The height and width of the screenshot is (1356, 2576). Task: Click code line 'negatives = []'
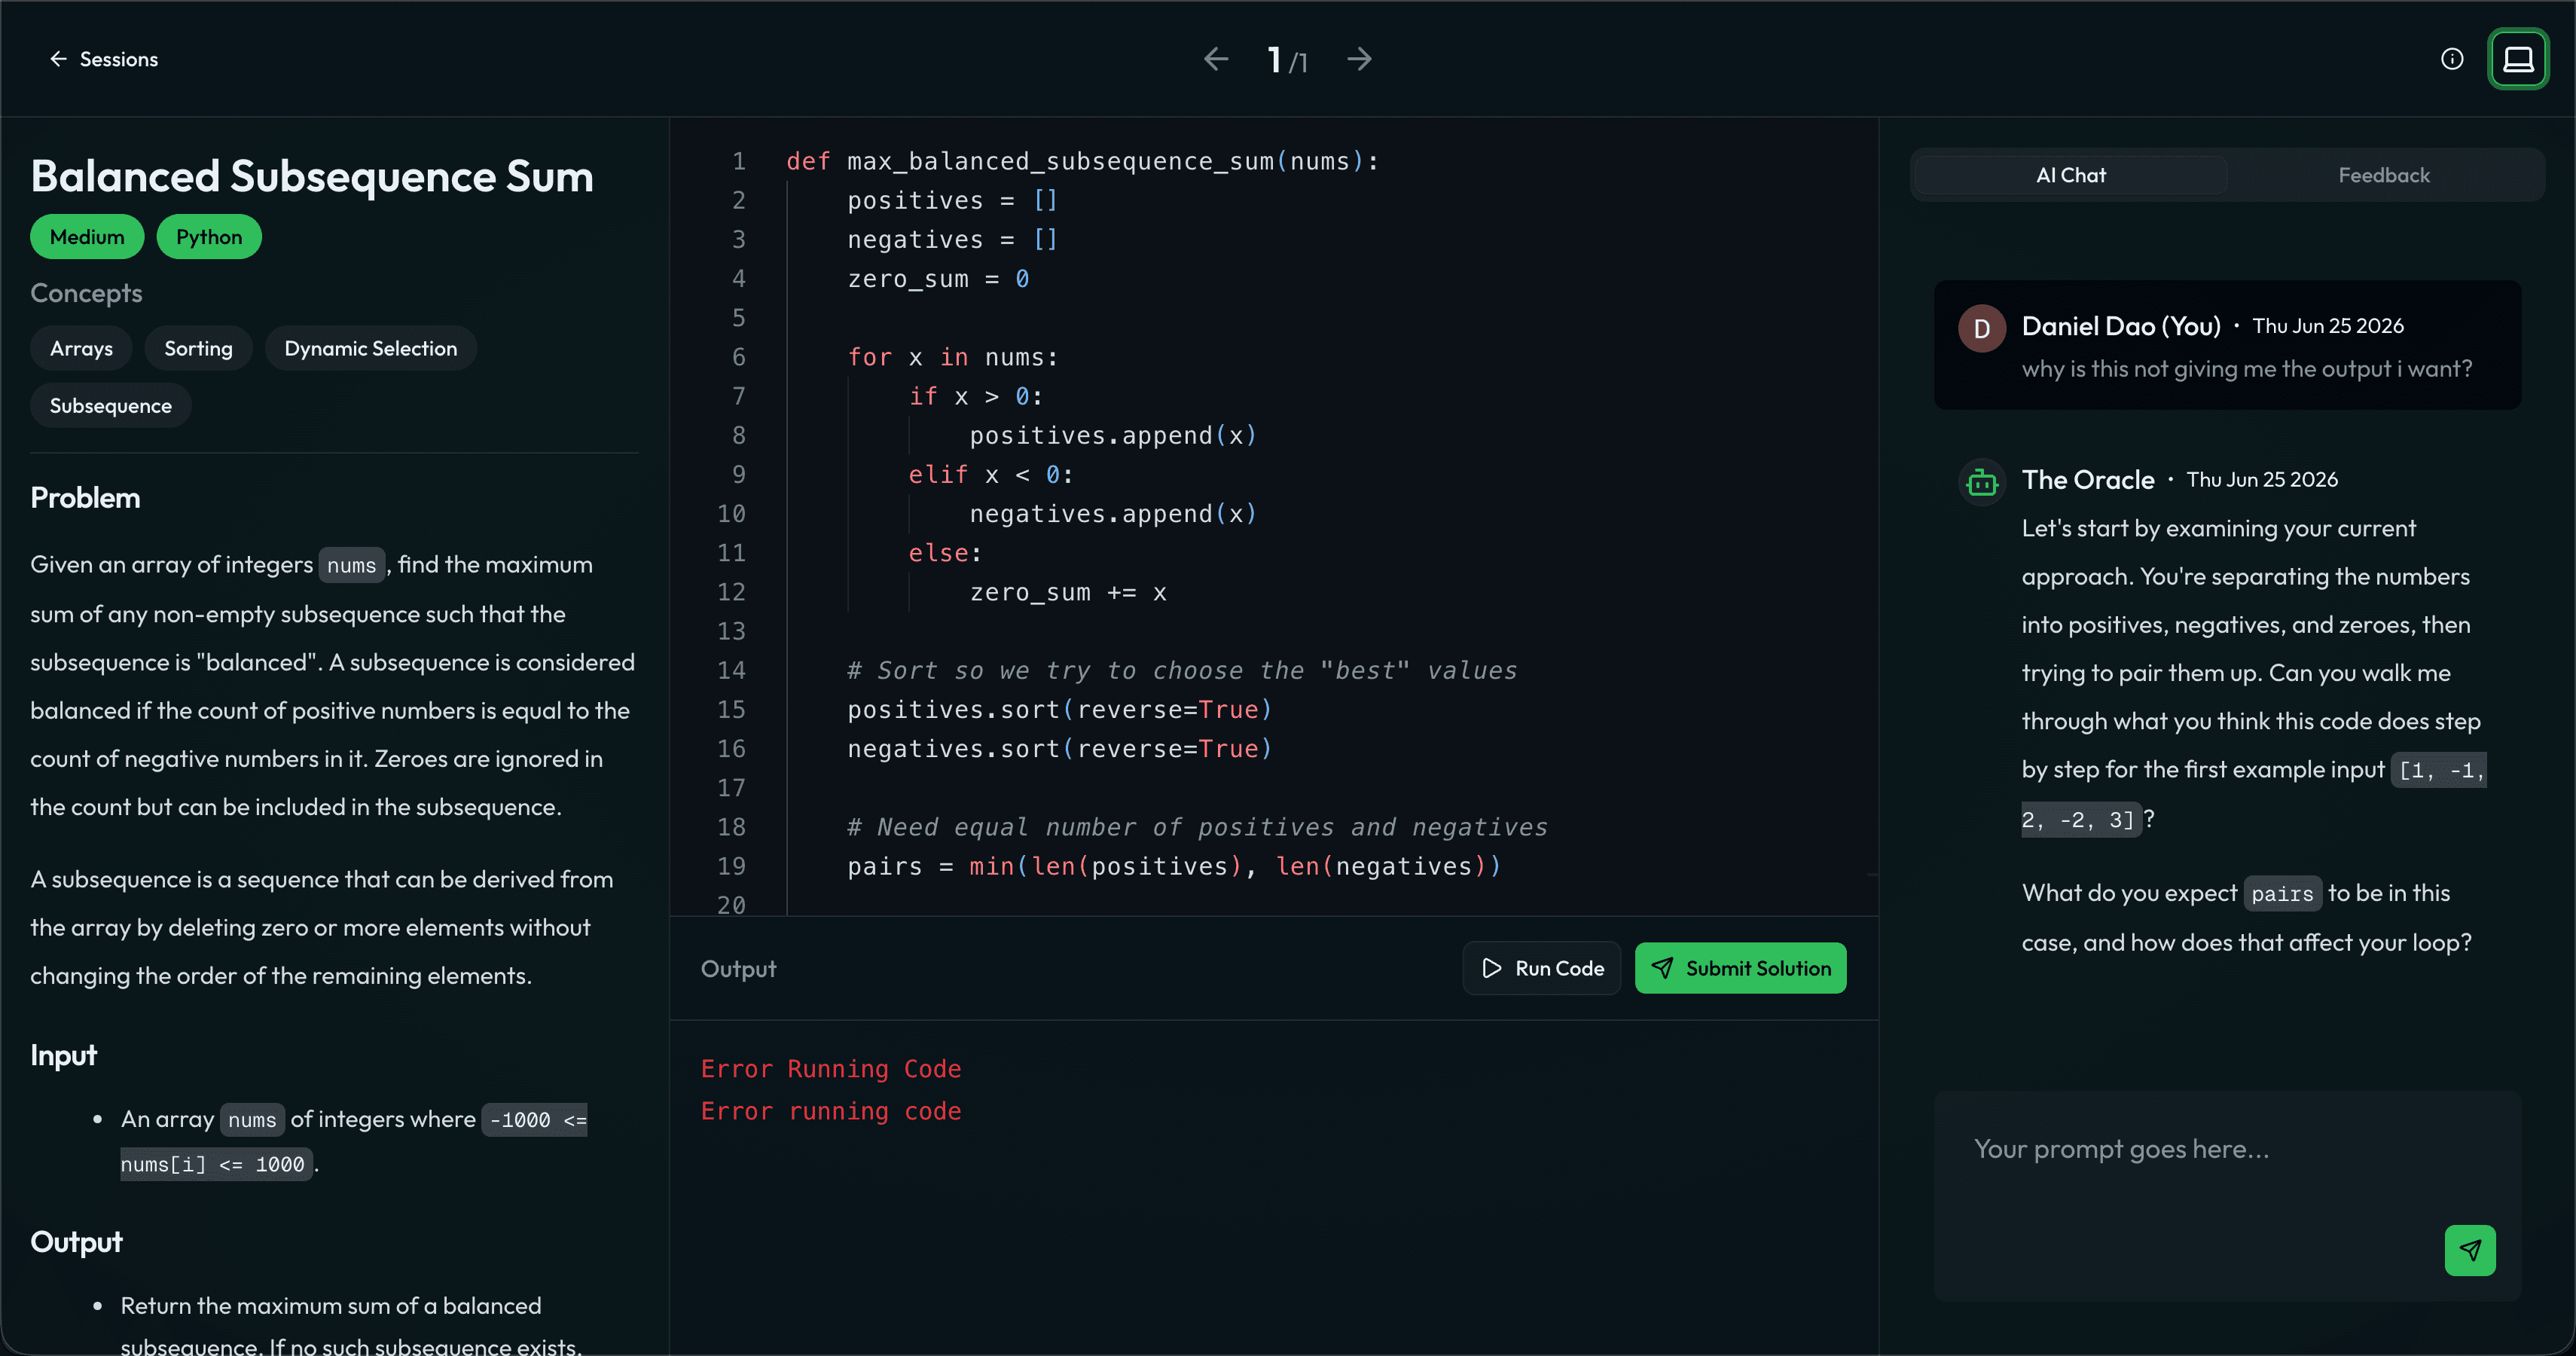coord(952,240)
